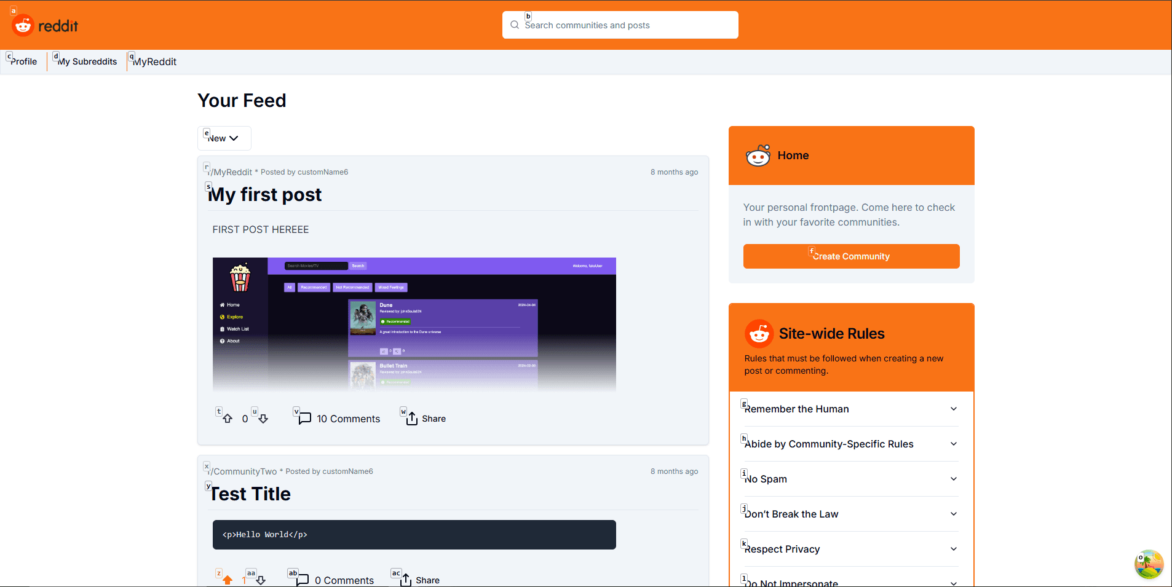
Task: Click the Hello World code block
Action: (x=414, y=535)
